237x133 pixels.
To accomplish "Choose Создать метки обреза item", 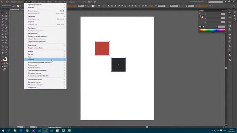I will pyautogui.click(x=45, y=48).
